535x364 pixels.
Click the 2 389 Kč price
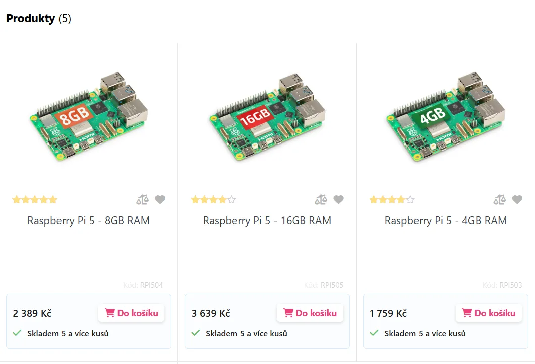tap(32, 313)
